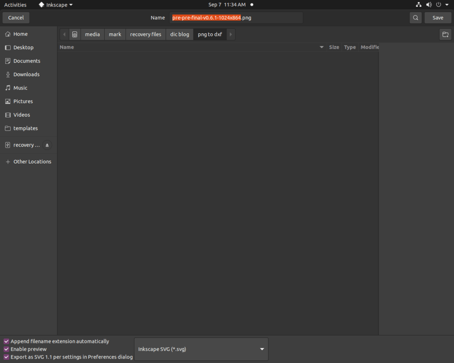Click the Cancel button
Viewport: 454px width, 363px height.
tap(16, 18)
